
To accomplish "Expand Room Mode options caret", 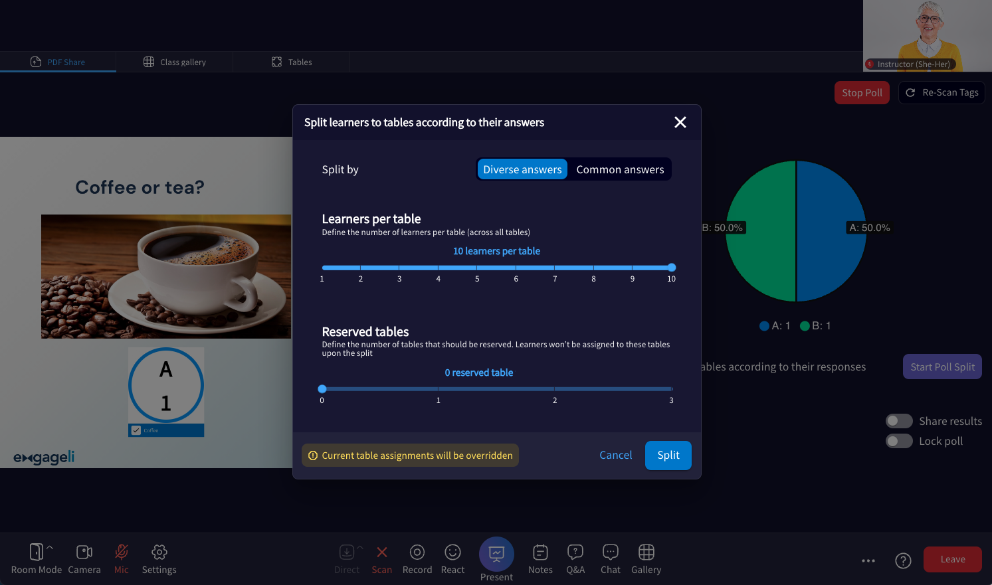I will 50,547.
